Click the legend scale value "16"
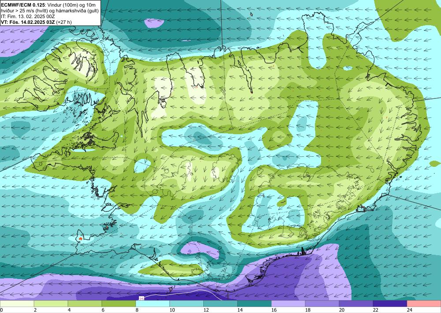This screenshot has height=313, width=441. pyautogui.click(x=274, y=310)
